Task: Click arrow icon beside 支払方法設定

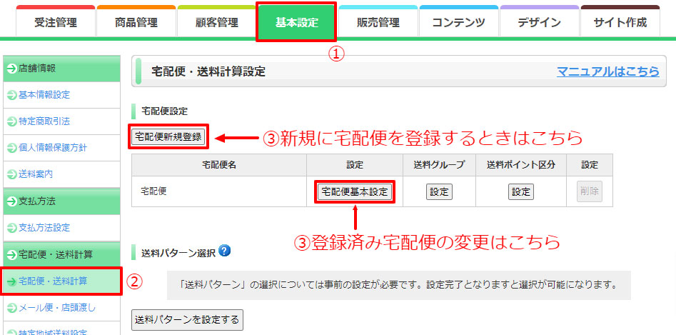Action: (11, 228)
